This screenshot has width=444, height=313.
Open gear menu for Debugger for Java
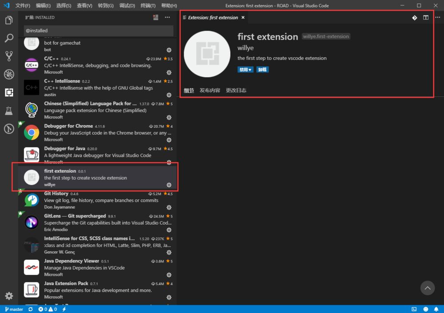[169, 162]
